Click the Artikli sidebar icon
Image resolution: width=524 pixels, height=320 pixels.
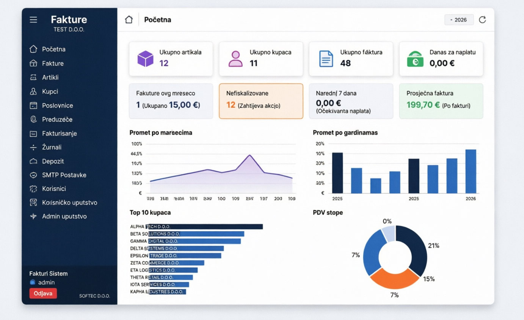coord(33,77)
